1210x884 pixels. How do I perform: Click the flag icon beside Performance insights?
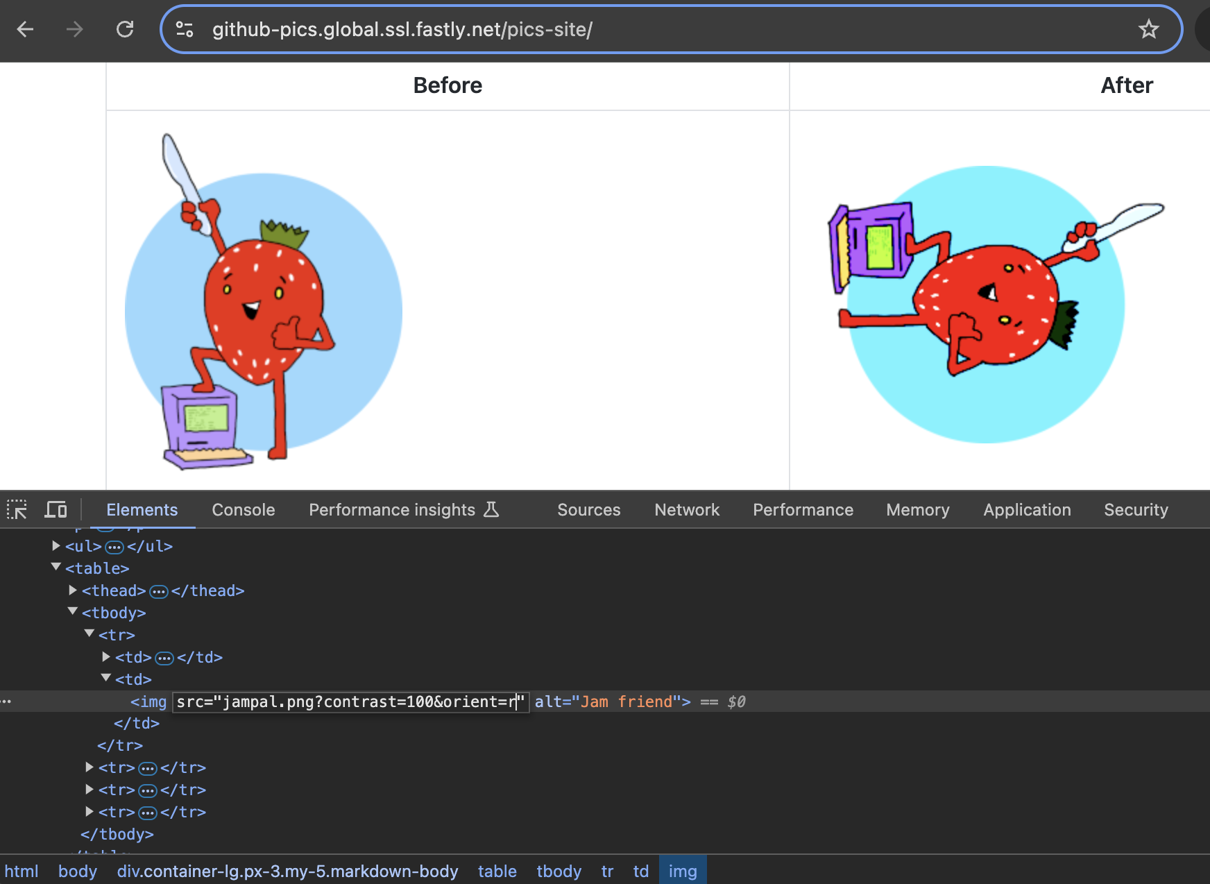point(492,509)
